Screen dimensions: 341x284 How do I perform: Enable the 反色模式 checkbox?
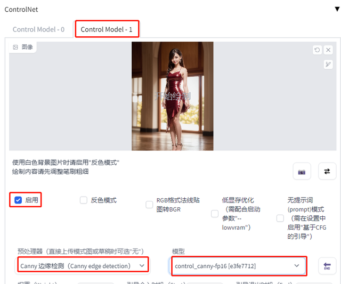click(x=83, y=200)
